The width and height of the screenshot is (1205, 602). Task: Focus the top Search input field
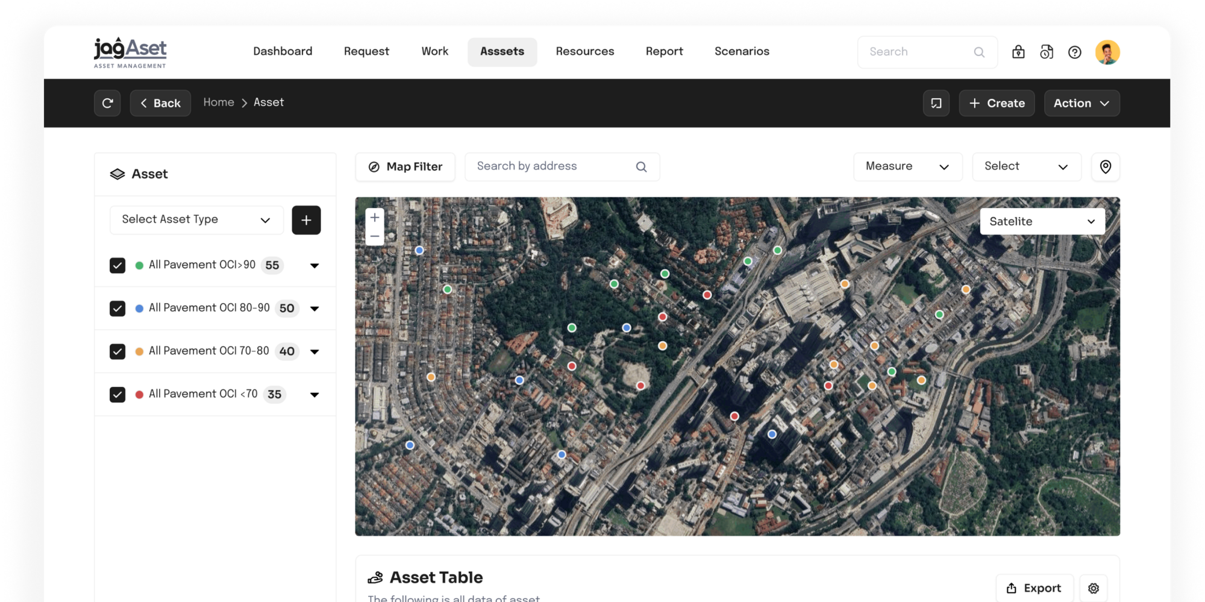pyautogui.click(x=927, y=52)
